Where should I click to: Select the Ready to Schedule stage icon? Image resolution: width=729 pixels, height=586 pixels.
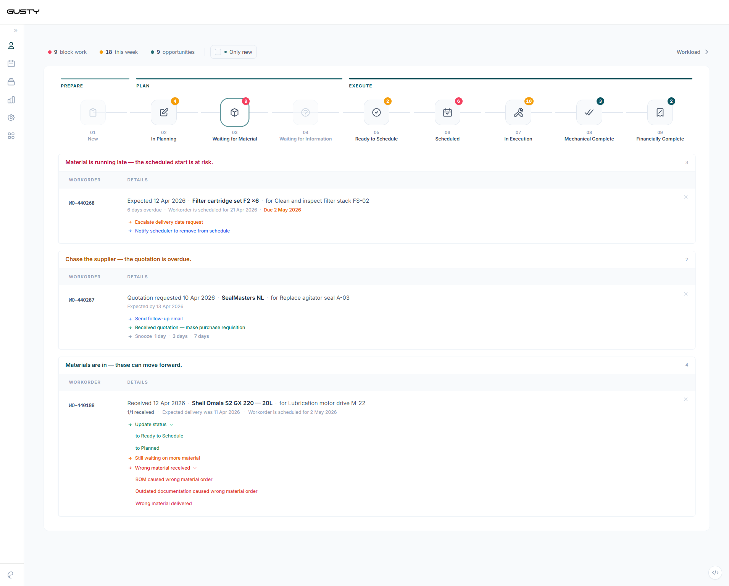[x=376, y=112]
